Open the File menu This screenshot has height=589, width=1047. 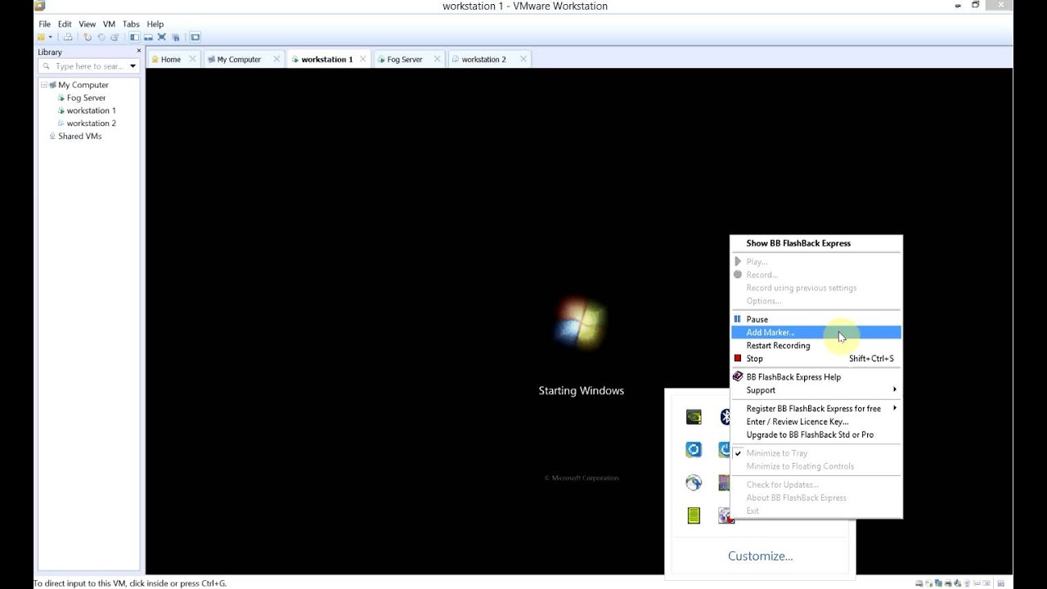[44, 24]
